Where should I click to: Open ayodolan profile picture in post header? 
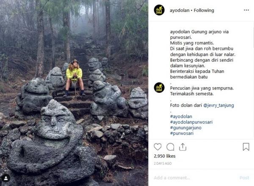point(159,10)
